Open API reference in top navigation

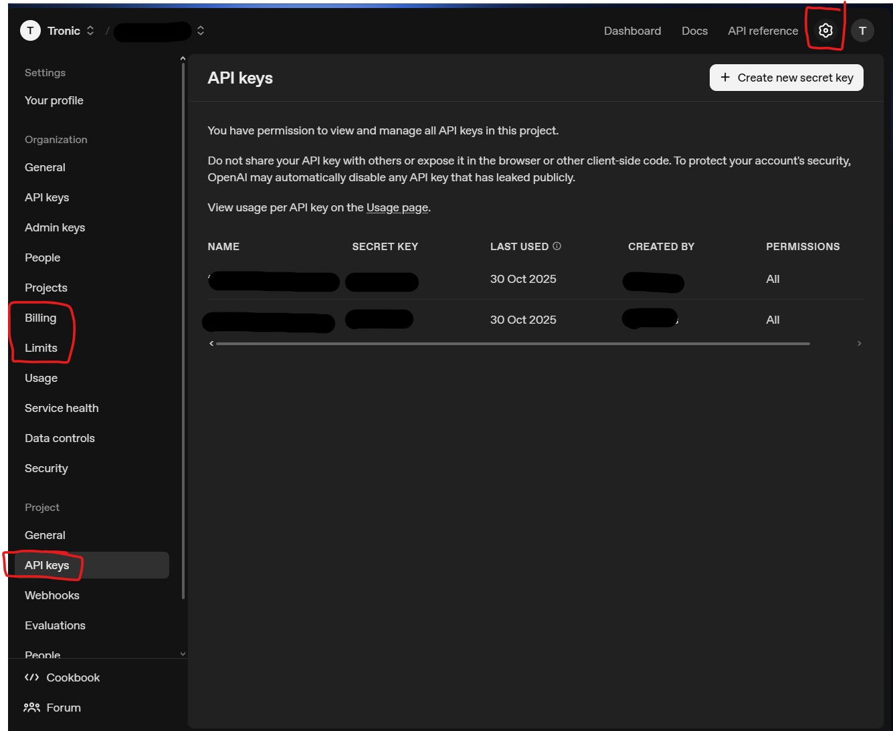(x=763, y=31)
